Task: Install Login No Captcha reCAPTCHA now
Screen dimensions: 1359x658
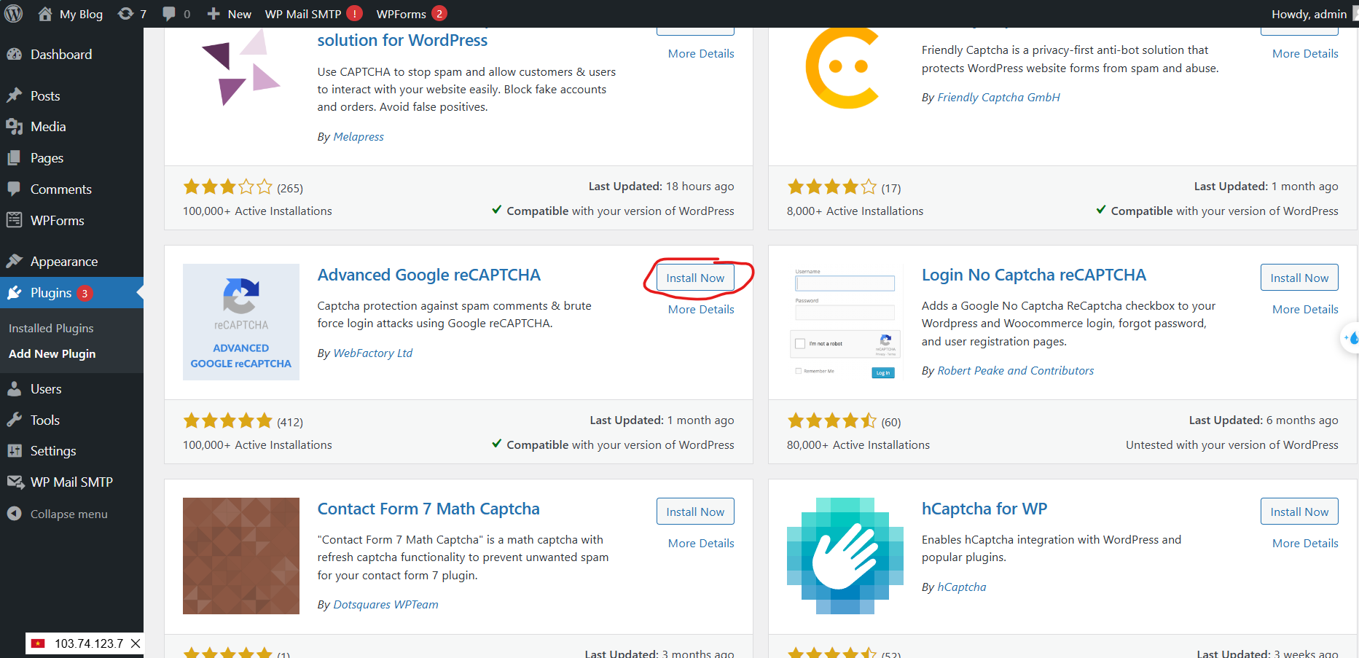Action: pyautogui.click(x=1299, y=278)
